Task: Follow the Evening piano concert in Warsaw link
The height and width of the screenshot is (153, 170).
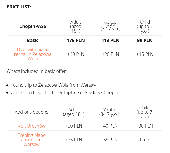Action: [x=31, y=140]
